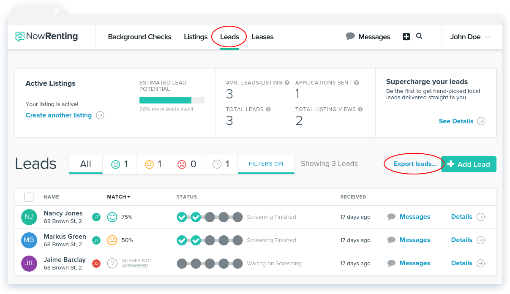Click message bubble icon on Markus Green row
Screen dimensions: 510x294
pyautogui.click(x=392, y=240)
